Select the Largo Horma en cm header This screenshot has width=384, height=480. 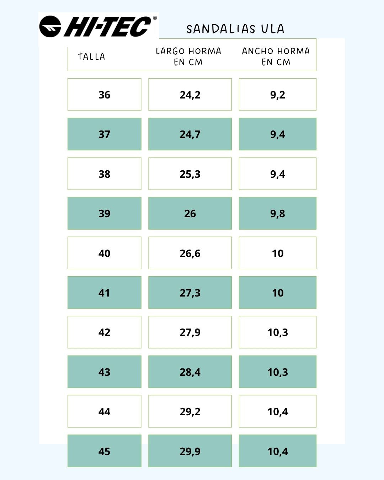(x=188, y=56)
